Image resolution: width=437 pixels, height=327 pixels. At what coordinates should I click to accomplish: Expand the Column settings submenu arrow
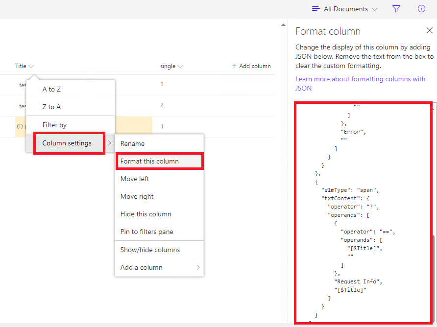[x=110, y=143]
